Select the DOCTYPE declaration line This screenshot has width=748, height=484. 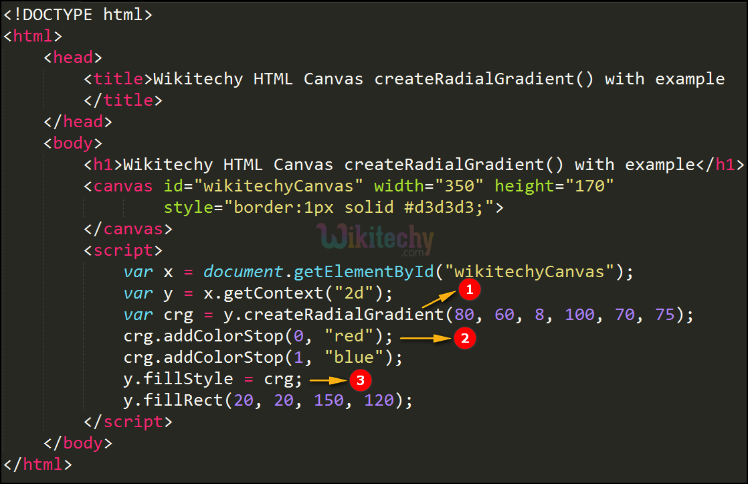coord(78,15)
